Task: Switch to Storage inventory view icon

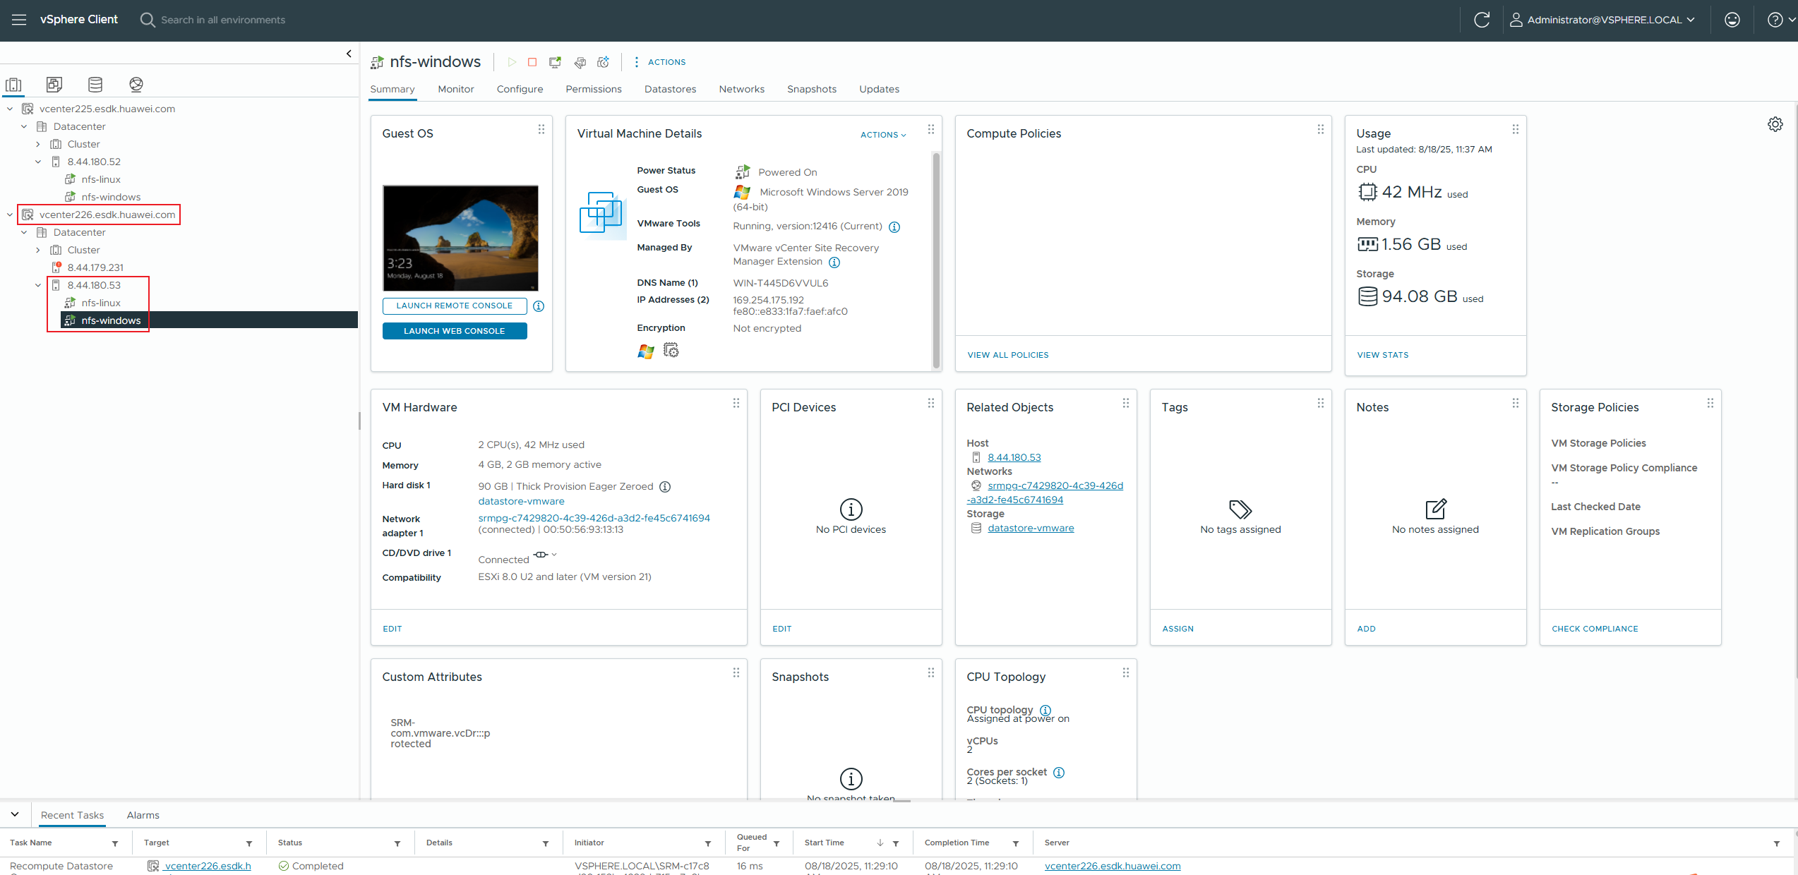Action: (x=95, y=85)
